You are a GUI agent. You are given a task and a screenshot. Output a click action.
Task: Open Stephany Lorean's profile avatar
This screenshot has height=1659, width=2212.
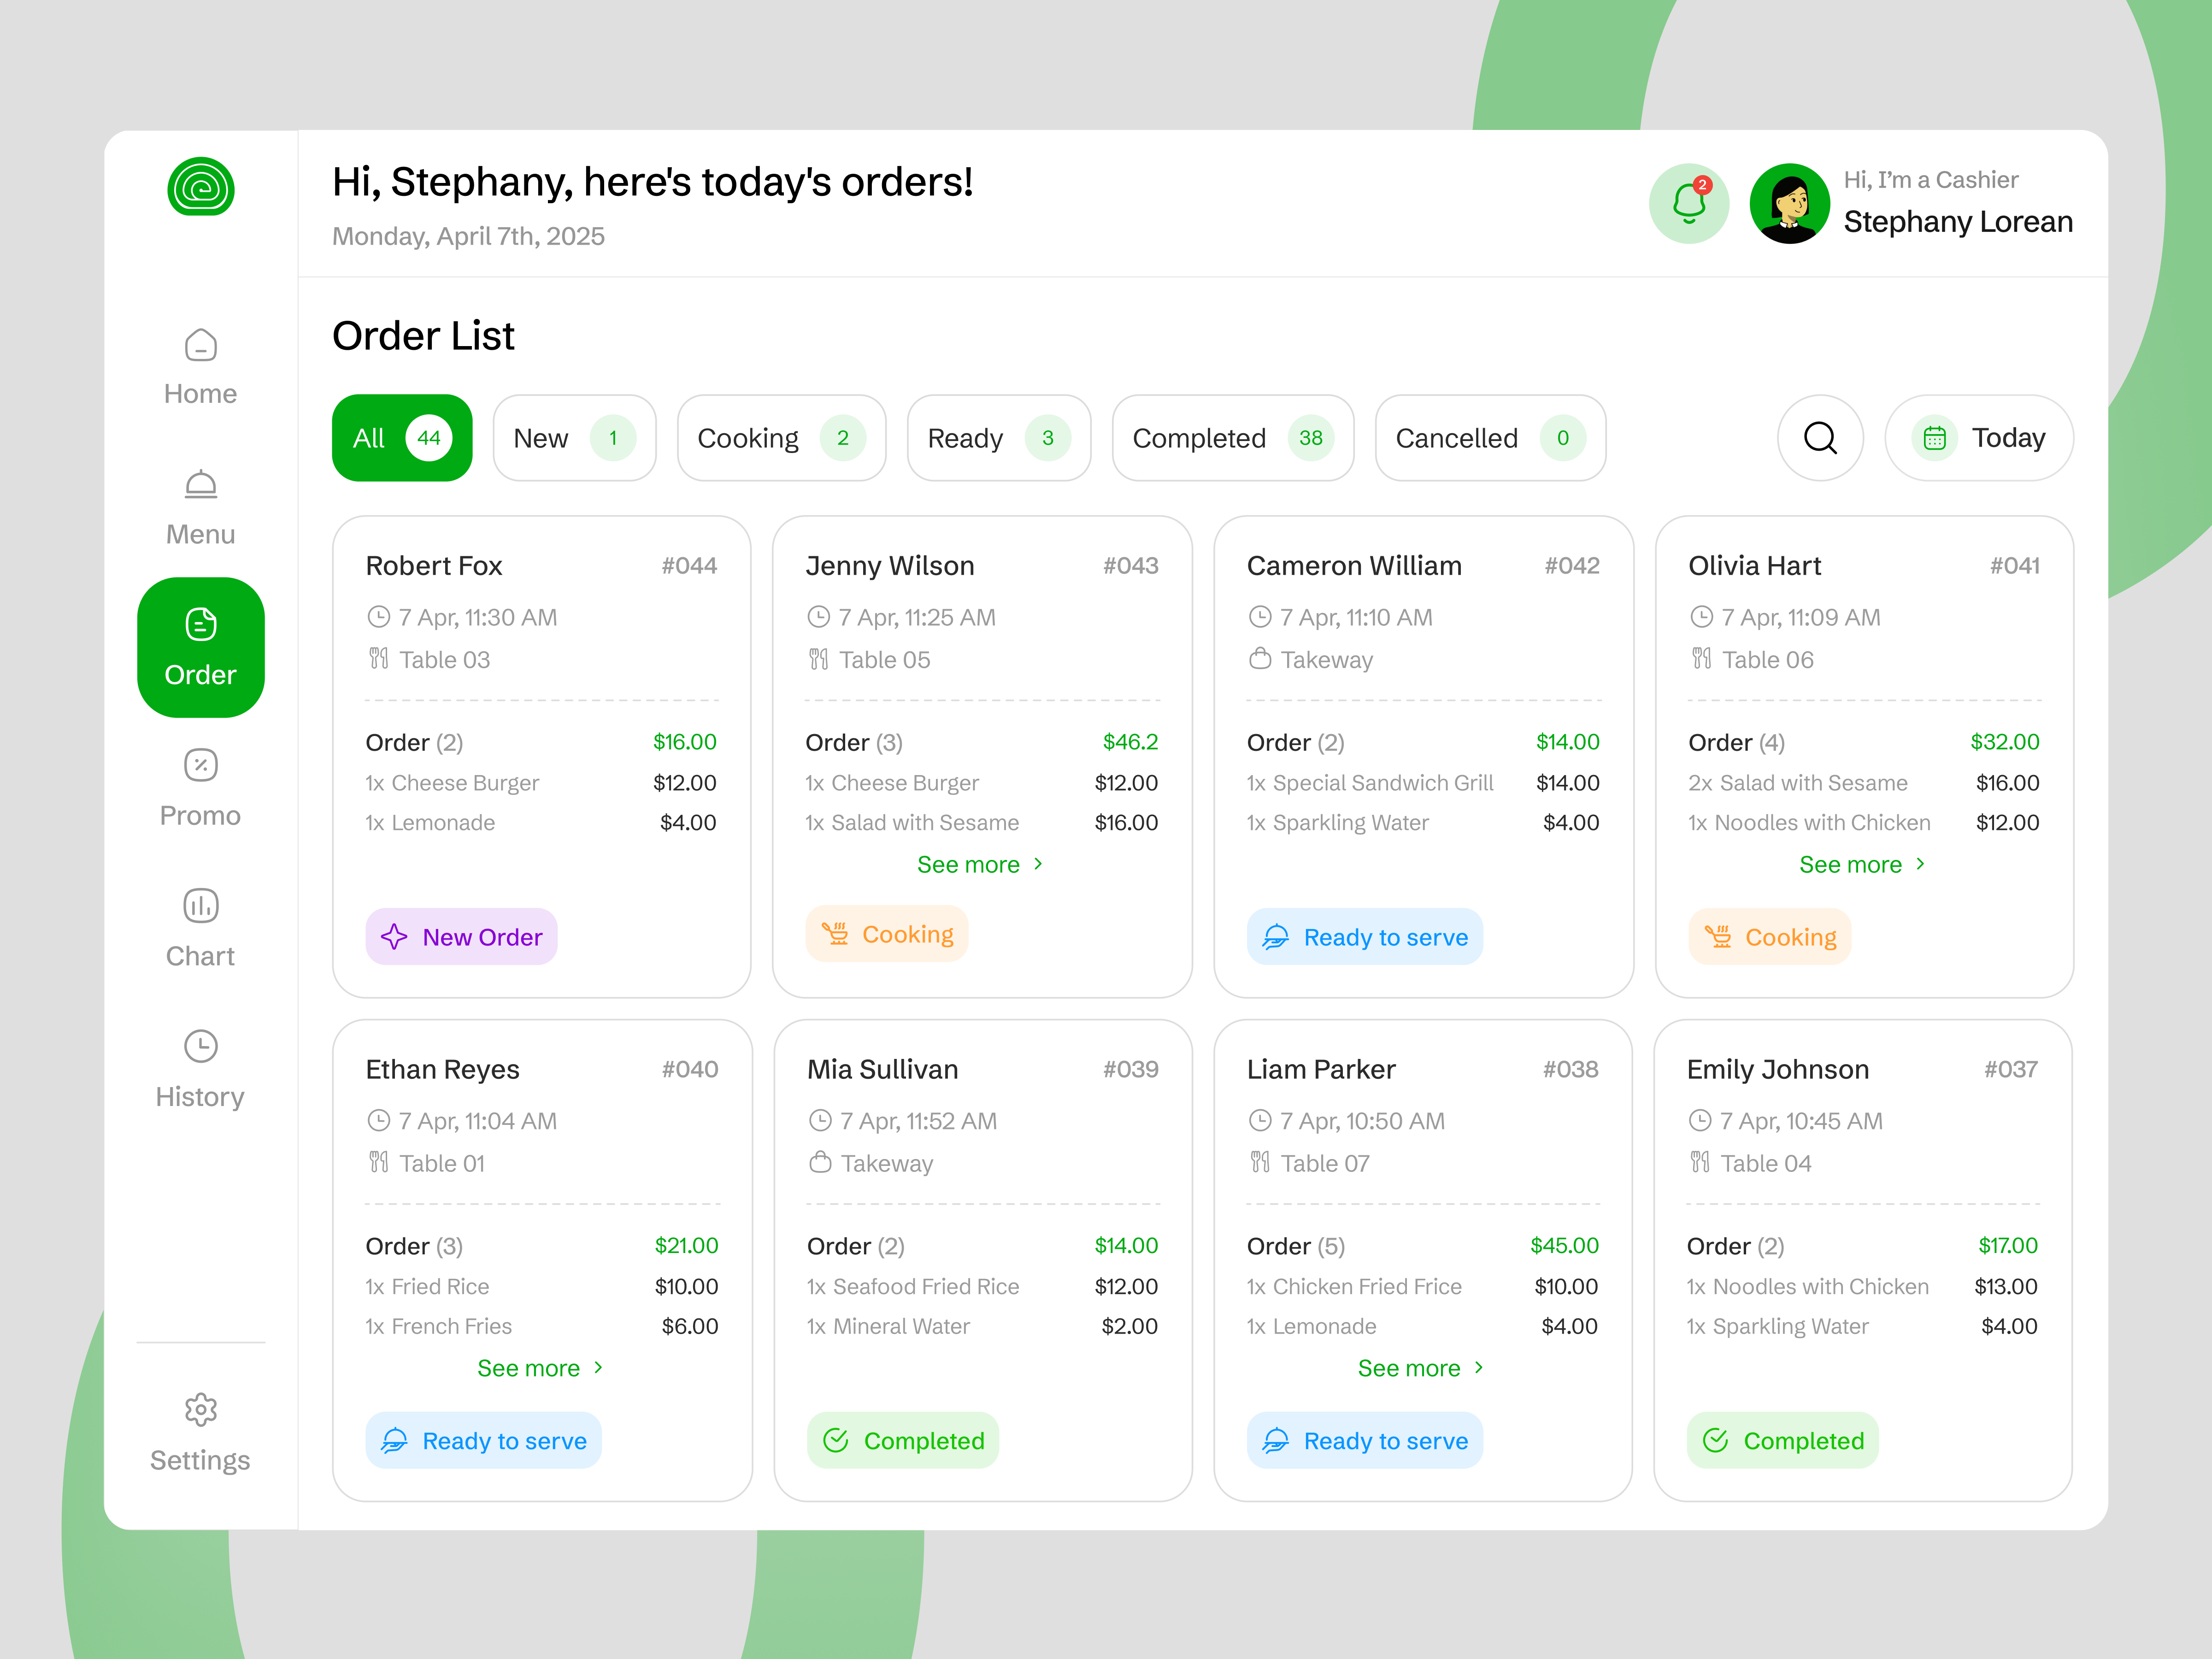(1790, 203)
